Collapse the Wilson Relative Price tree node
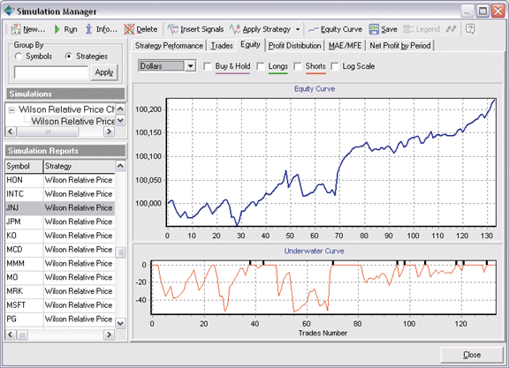Viewport: 509px width, 368px height. [x=11, y=110]
